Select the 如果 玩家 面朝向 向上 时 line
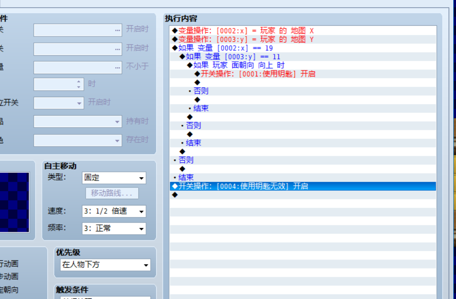This screenshot has width=456, height=299. tap(303, 65)
